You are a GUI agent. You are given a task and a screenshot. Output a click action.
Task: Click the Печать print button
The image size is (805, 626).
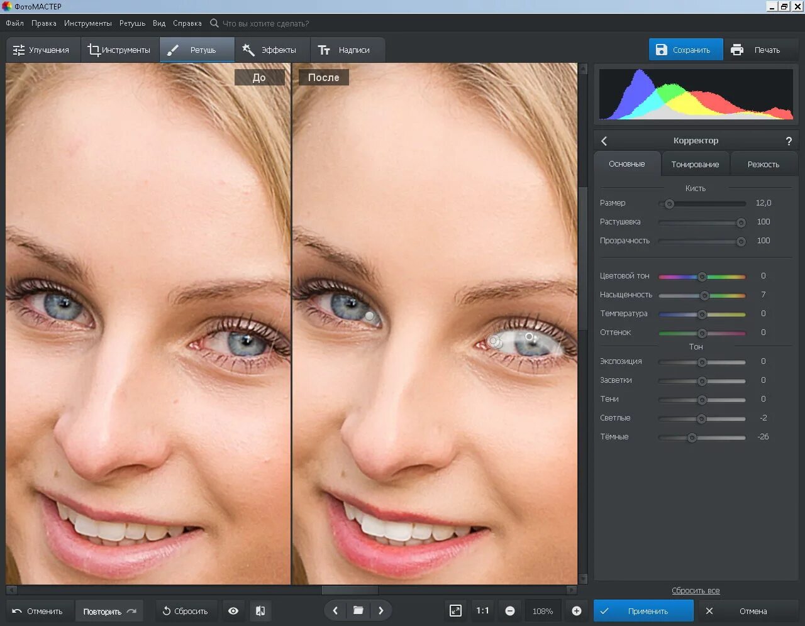coord(761,50)
